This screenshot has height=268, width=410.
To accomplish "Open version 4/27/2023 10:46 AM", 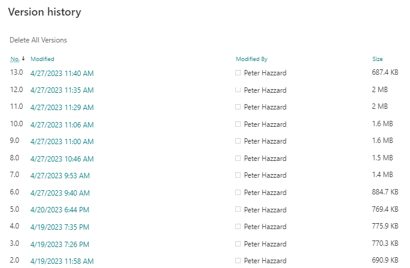I will (62, 159).
